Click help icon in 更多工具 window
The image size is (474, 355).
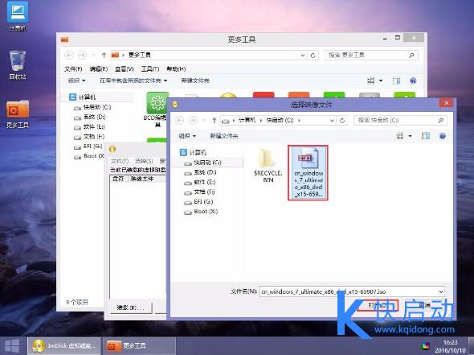pos(413,80)
